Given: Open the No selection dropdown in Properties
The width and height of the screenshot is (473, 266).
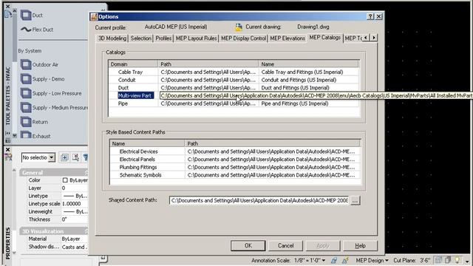Looking at the screenshot, I should click(52, 157).
